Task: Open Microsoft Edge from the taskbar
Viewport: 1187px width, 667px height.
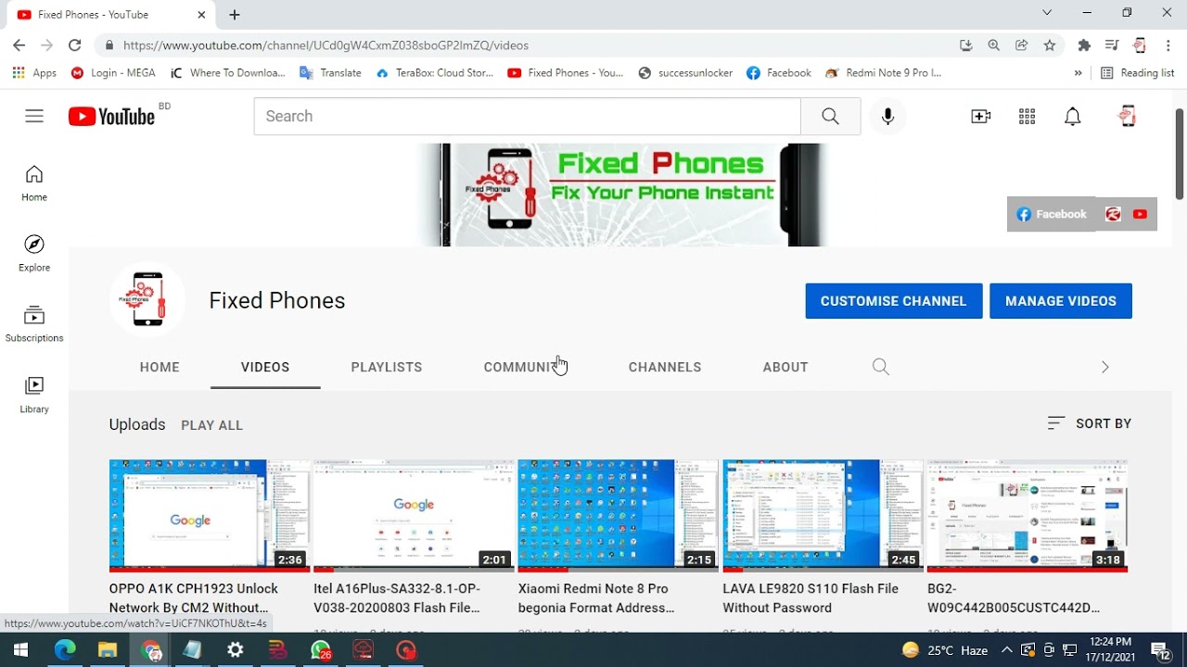Action: [x=65, y=650]
